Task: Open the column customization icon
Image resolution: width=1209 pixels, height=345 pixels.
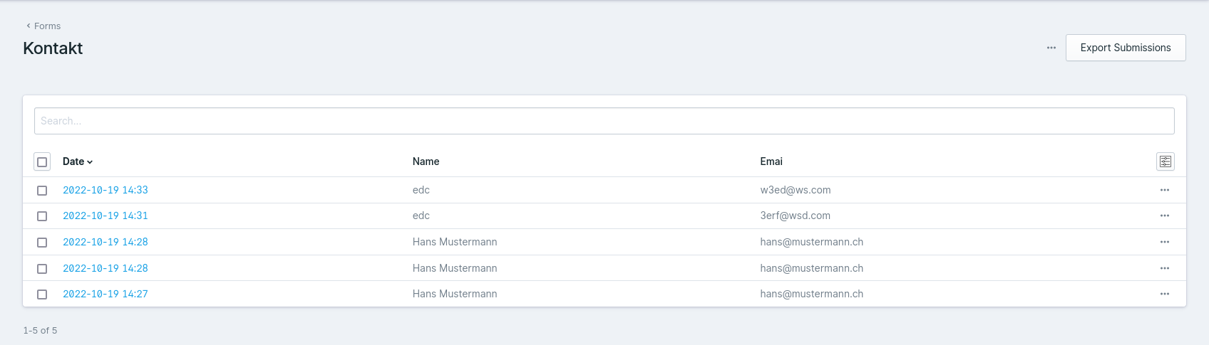Action: coord(1165,161)
